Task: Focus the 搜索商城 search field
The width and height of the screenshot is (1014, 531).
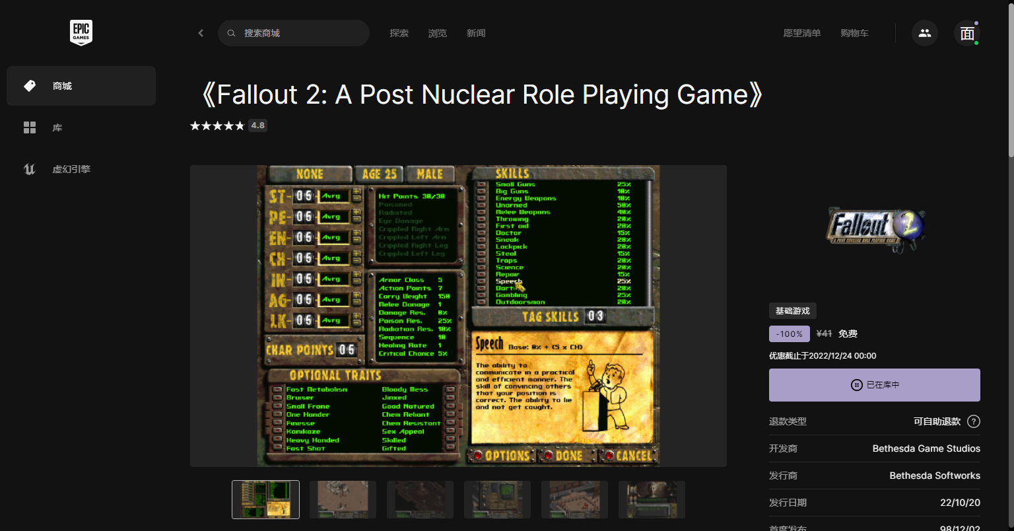Action: pyautogui.click(x=294, y=33)
